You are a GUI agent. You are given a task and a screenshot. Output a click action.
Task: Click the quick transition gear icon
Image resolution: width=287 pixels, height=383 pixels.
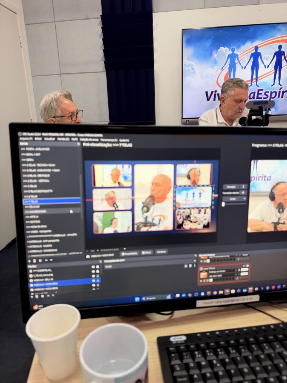pyautogui.click(x=243, y=193)
